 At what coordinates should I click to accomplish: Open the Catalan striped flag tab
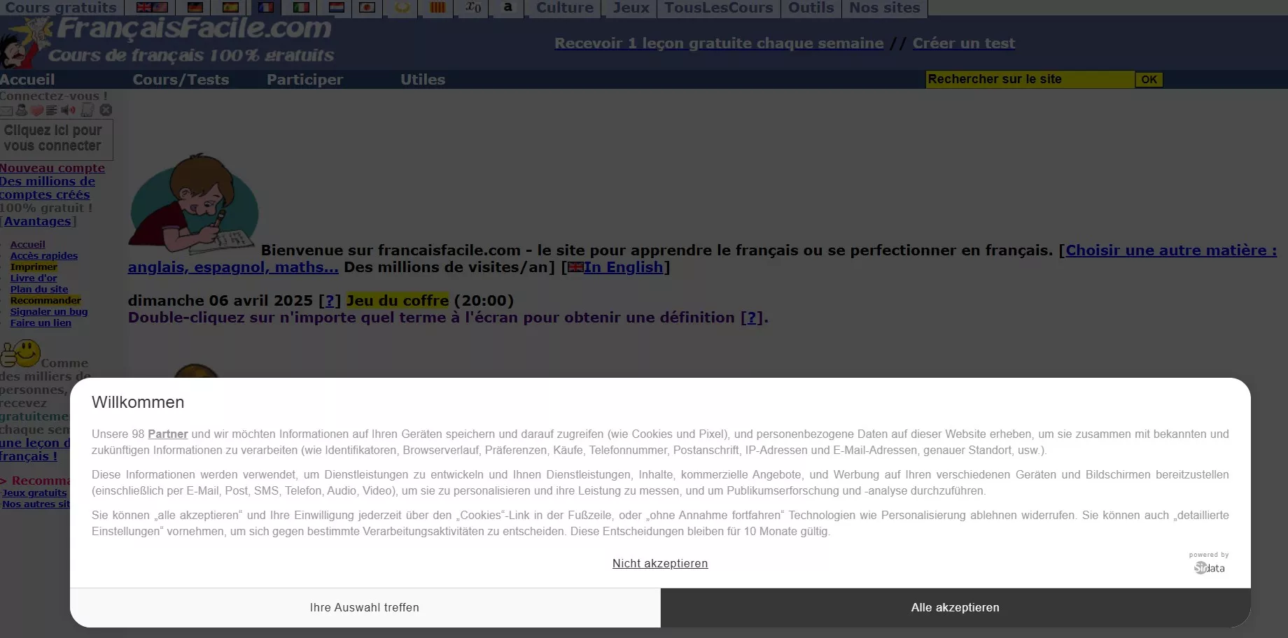[x=437, y=8]
